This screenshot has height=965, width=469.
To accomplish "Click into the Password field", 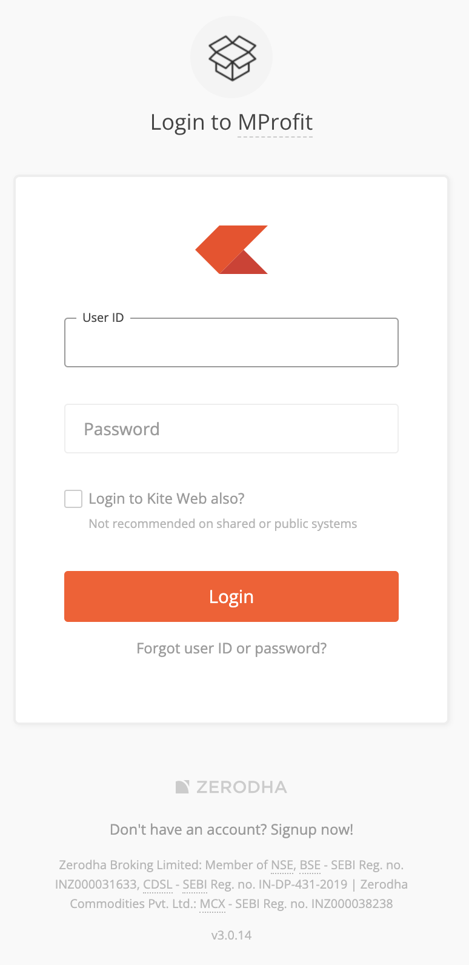I will point(231,429).
